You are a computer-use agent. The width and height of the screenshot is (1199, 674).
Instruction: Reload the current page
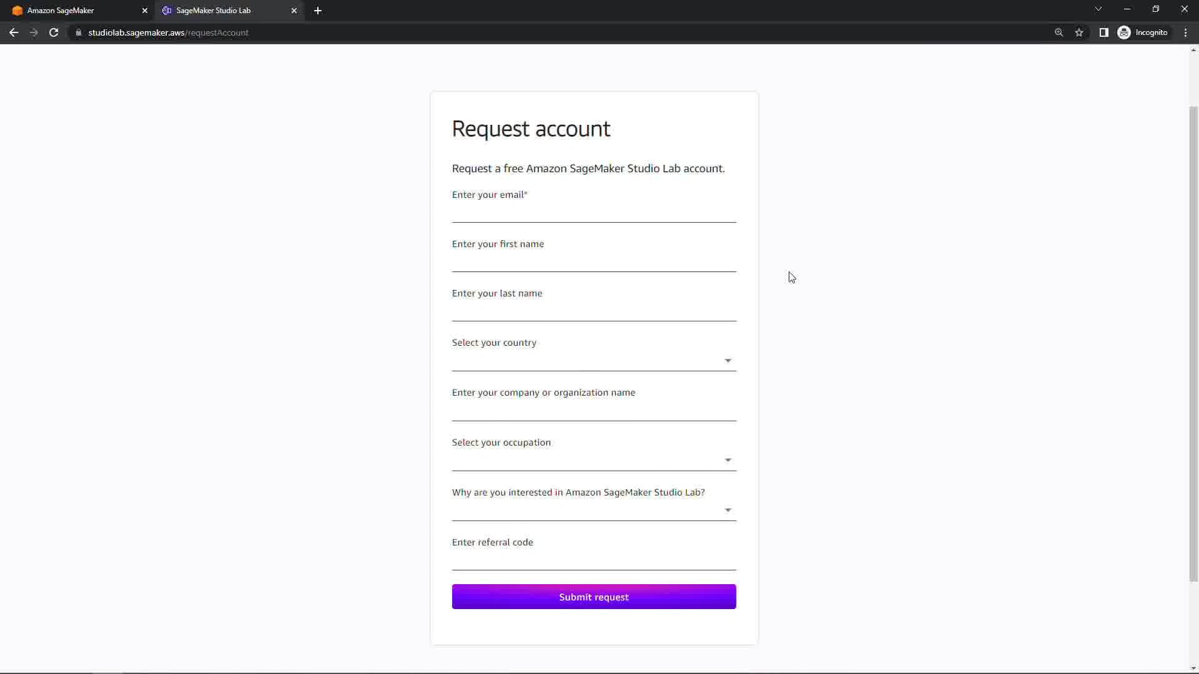coord(54,32)
